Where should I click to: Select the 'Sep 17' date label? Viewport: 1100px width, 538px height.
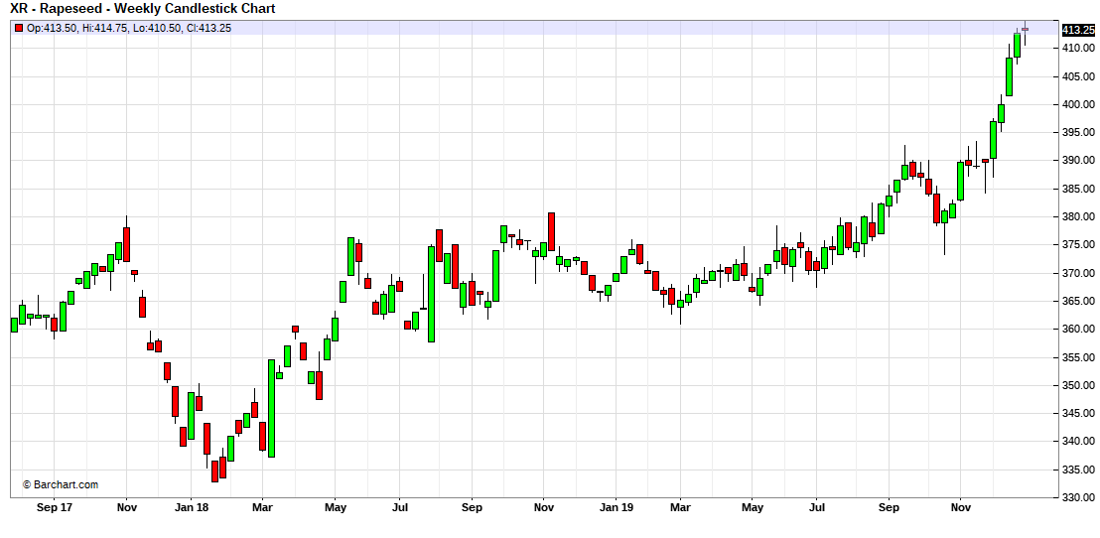[54, 507]
